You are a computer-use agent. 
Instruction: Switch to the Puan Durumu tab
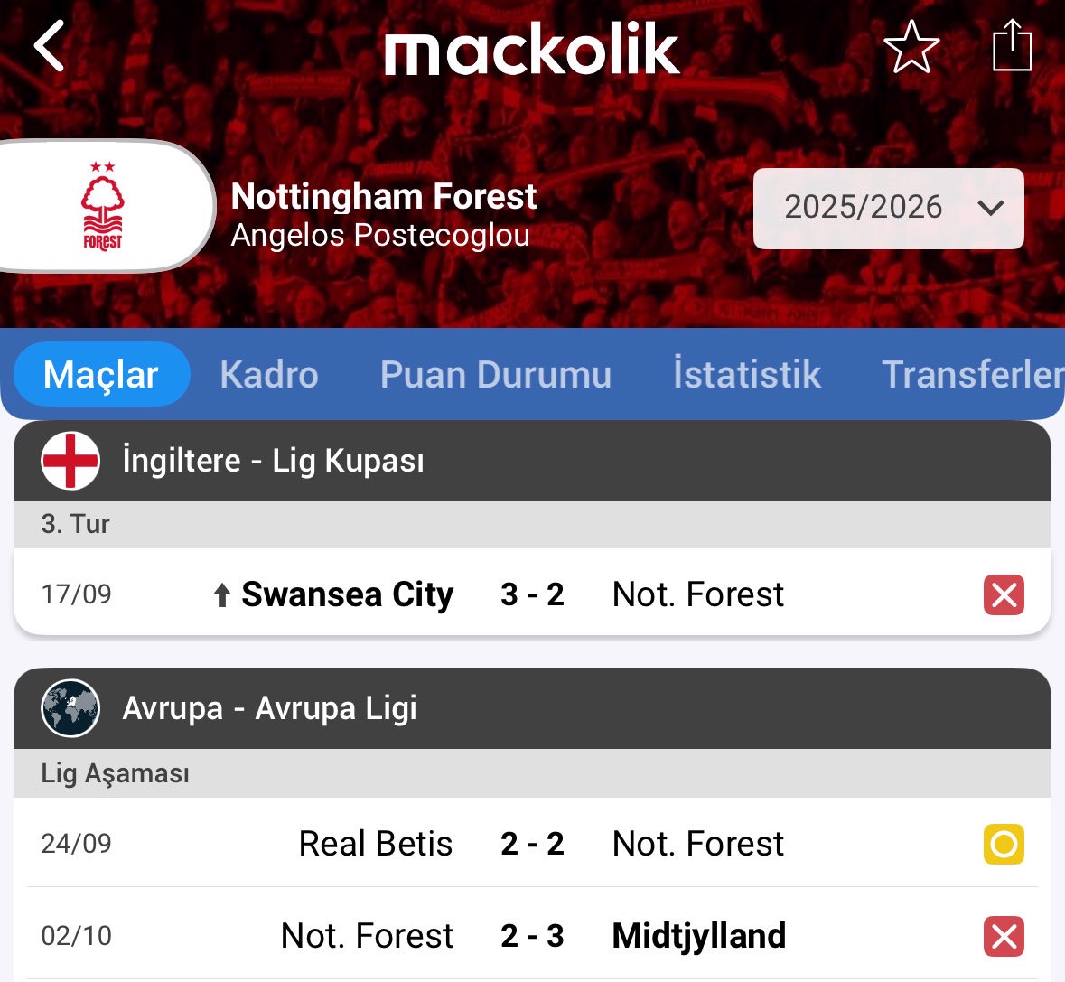tap(495, 374)
